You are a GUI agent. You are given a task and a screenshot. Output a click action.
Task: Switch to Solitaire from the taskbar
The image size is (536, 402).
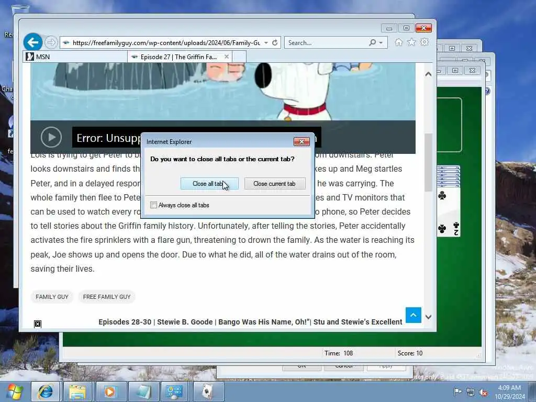click(x=208, y=392)
